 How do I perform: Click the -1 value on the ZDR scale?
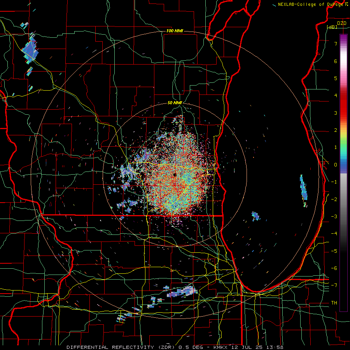(334, 182)
